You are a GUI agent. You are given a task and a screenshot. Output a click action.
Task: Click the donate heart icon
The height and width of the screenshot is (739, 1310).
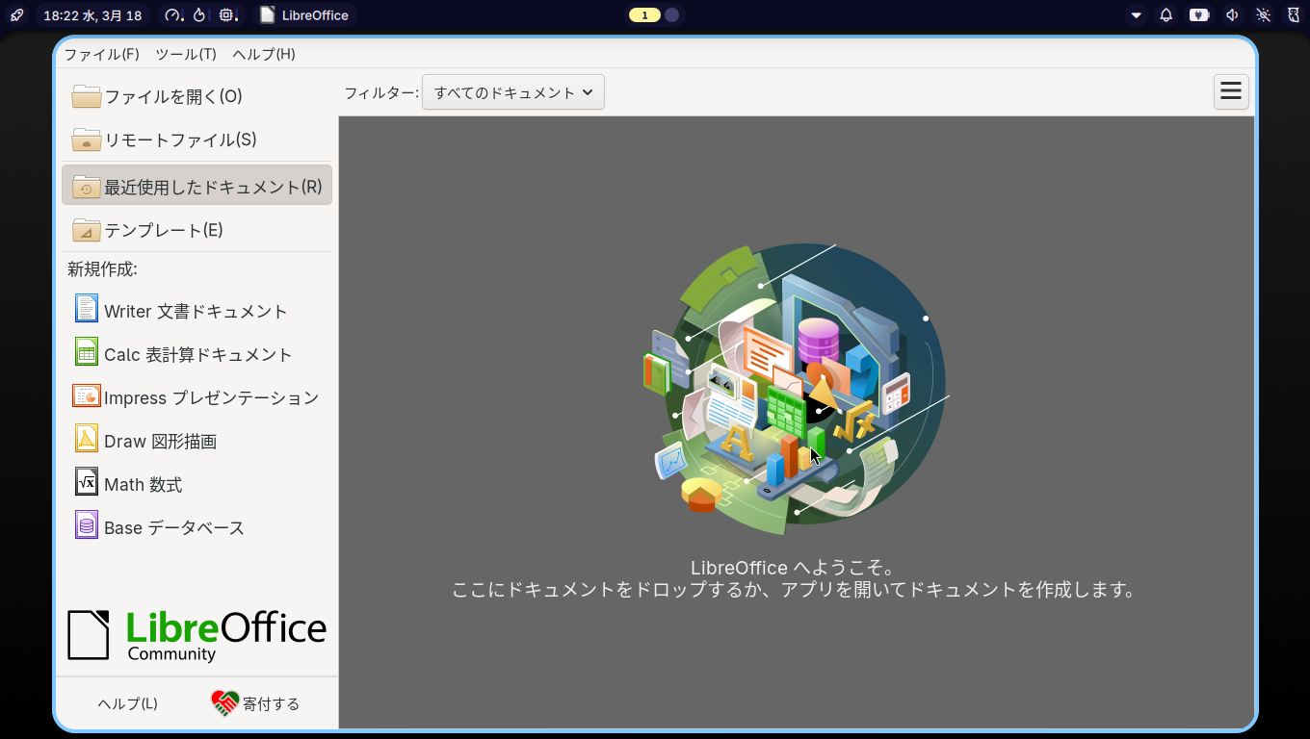(x=224, y=703)
